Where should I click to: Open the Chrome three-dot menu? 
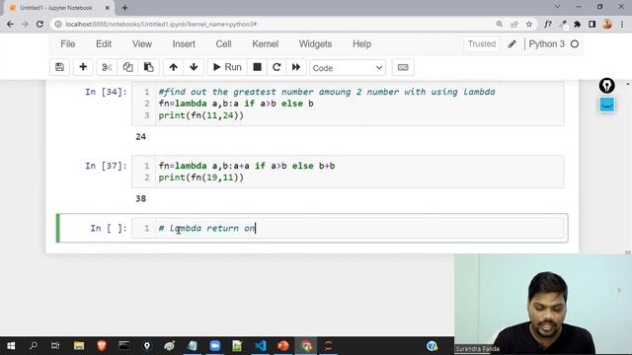622,24
